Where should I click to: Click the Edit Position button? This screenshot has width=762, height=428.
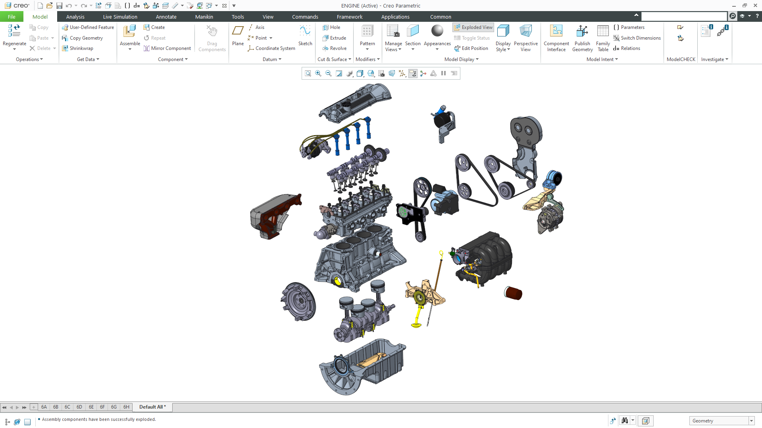tap(471, 48)
